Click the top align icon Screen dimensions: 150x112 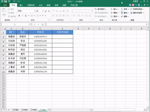tap(53, 11)
